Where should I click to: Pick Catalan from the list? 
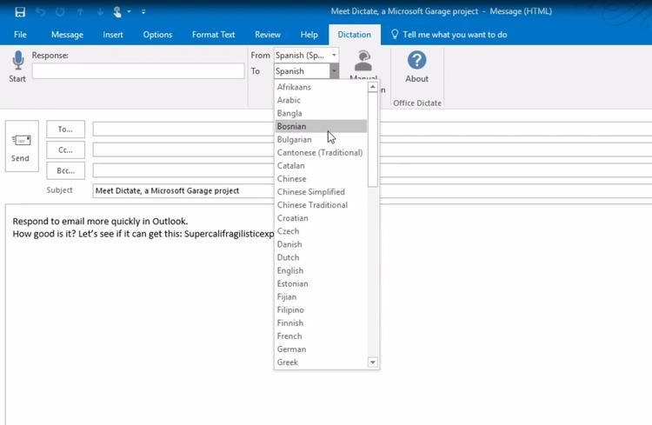(x=321, y=165)
